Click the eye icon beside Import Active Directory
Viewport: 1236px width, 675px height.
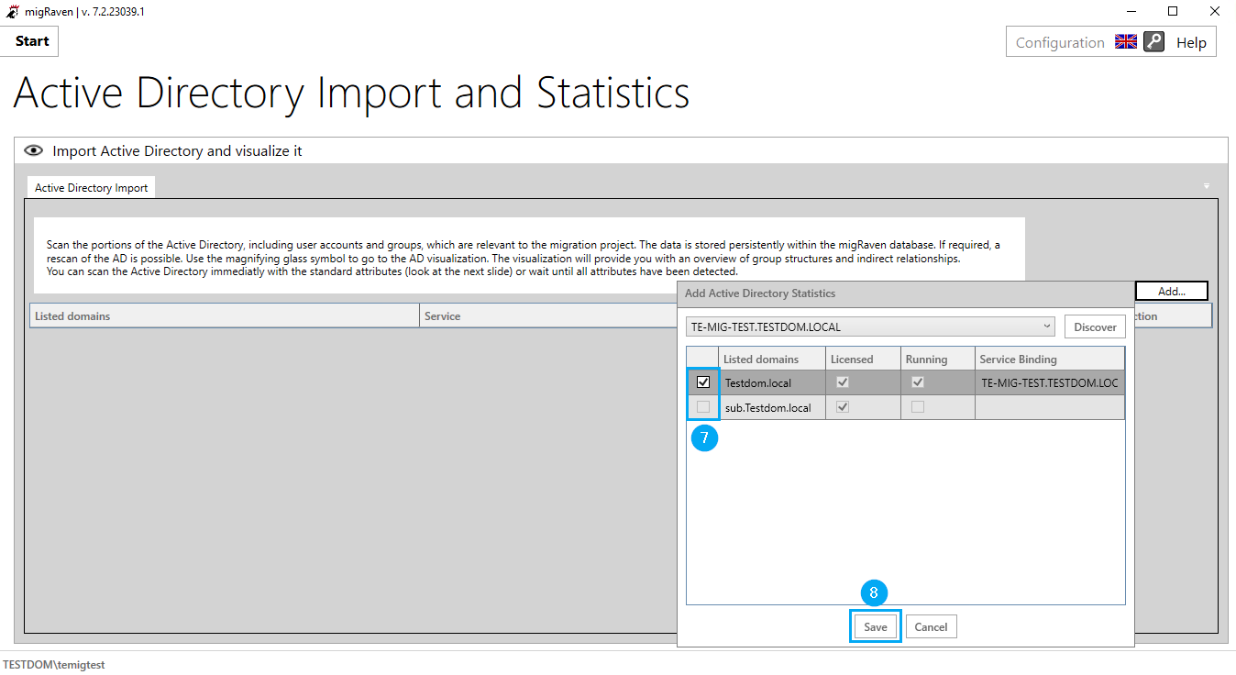tap(34, 150)
